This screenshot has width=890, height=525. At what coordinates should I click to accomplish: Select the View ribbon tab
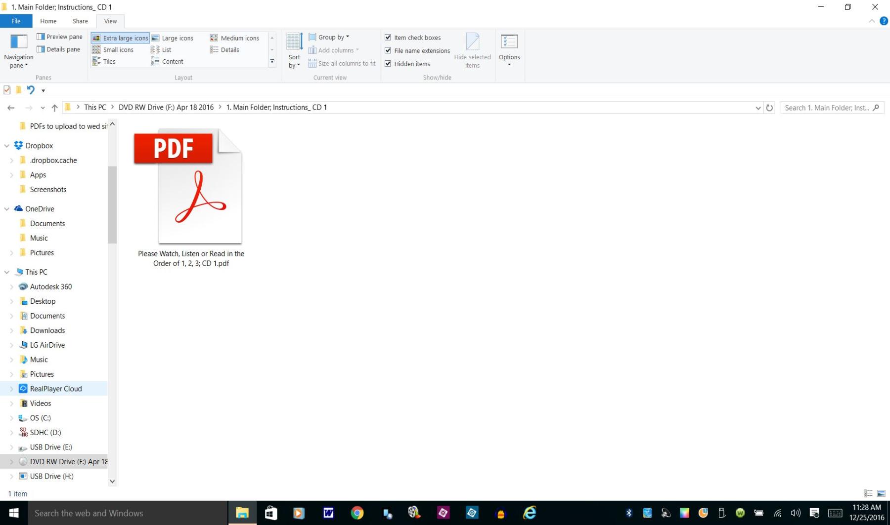click(110, 21)
